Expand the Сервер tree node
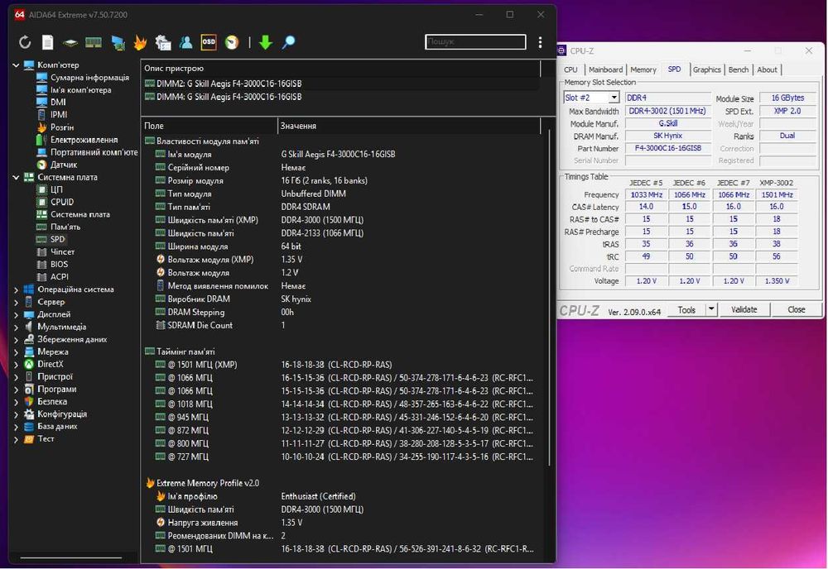 16,302
